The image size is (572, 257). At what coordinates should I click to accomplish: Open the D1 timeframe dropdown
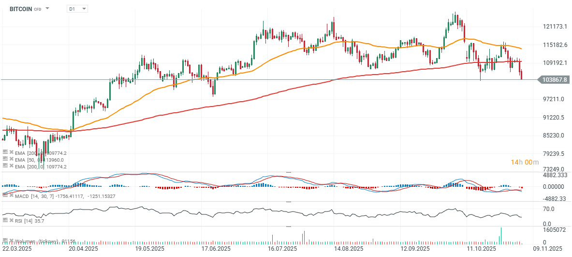pyautogui.click(x=77, y=9)
